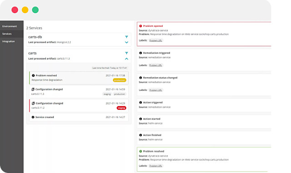Click the red window close button

pyautogui.click(x=15, y=10)
